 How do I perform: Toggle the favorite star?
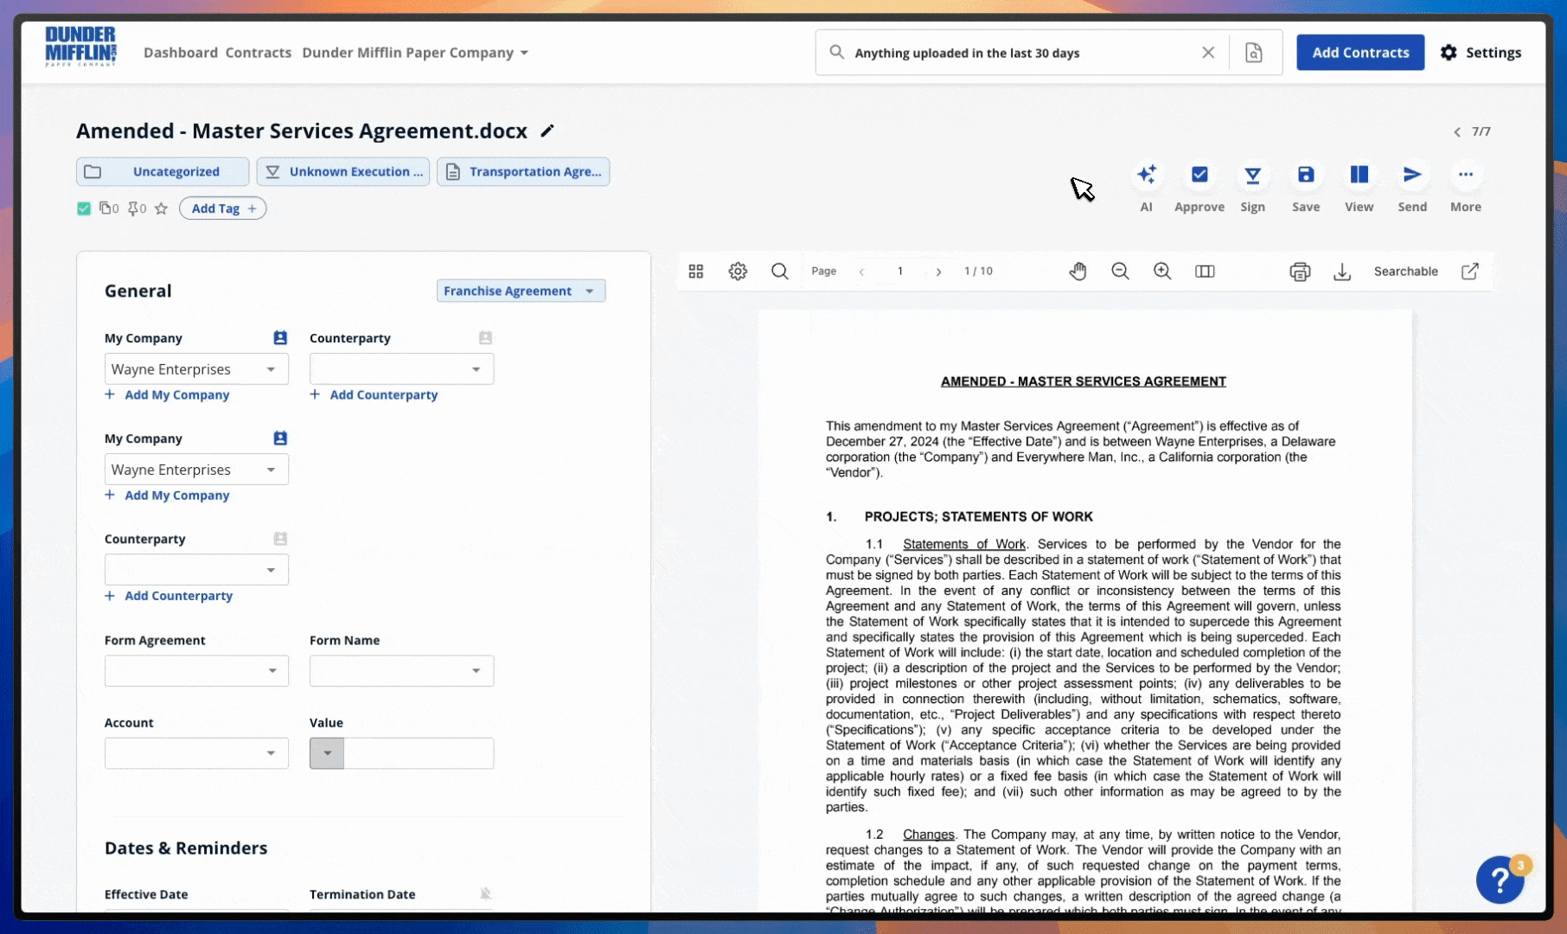161,208
